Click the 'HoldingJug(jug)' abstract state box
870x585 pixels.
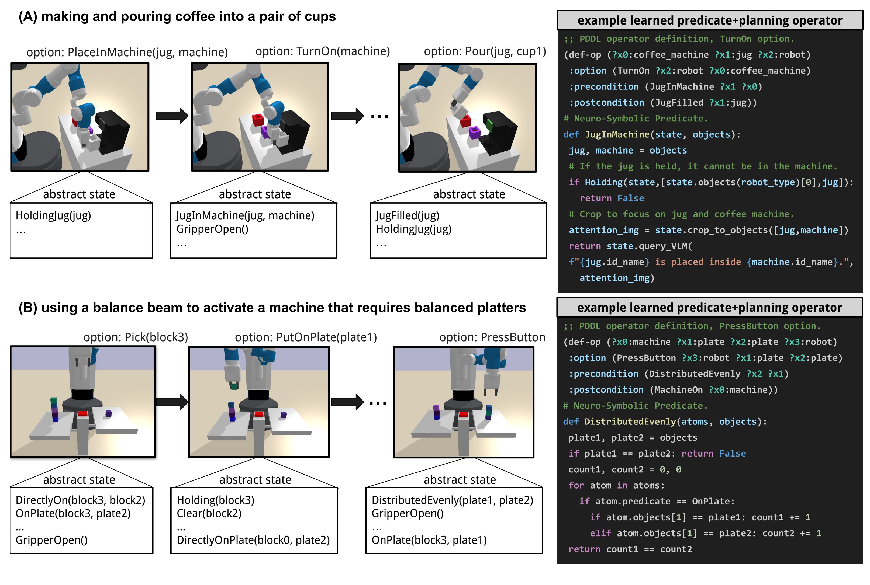coord(53,216)
